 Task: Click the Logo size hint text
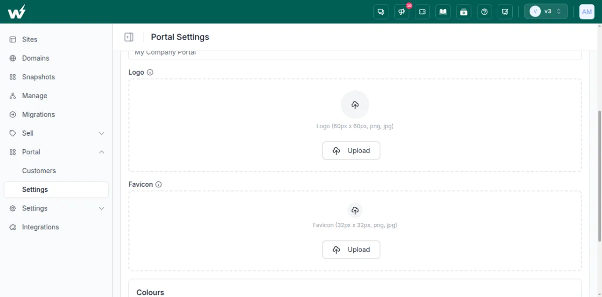click(x=355, y=126)
